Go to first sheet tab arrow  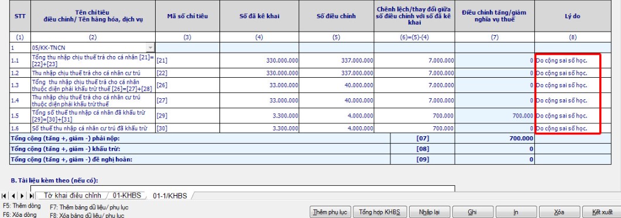[4, 196]
